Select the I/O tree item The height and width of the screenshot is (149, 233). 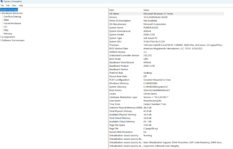5,27
